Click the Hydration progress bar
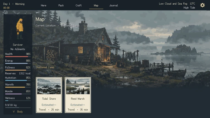 tap(18, 80)
